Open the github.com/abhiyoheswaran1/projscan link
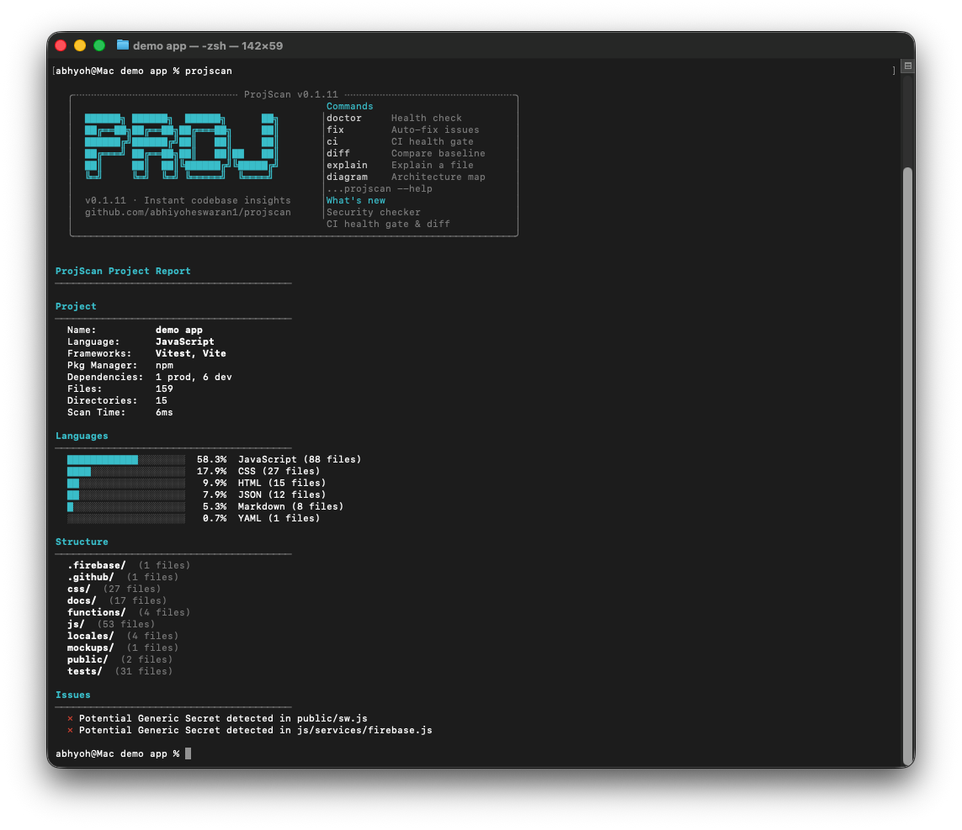The height and width of the screenshot is (830, 962). [186, 212]
